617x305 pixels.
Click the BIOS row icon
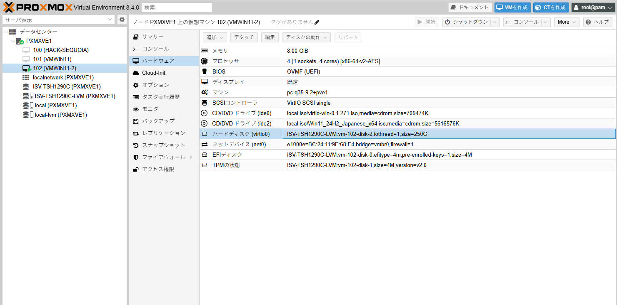[204, 71]
